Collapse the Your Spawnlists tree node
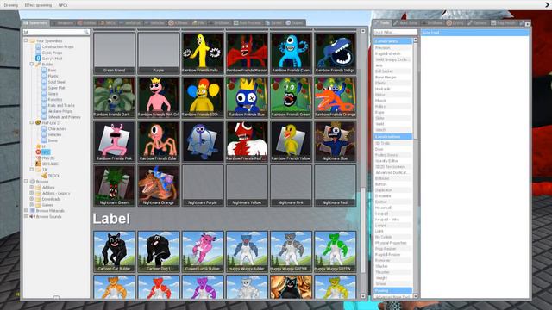 [x=26, y=40]
